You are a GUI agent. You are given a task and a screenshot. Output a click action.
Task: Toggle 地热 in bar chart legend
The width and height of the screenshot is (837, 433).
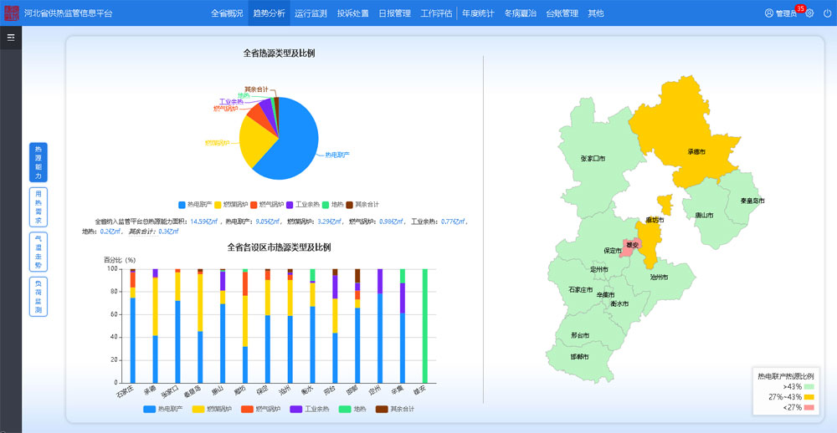point(352,409)
